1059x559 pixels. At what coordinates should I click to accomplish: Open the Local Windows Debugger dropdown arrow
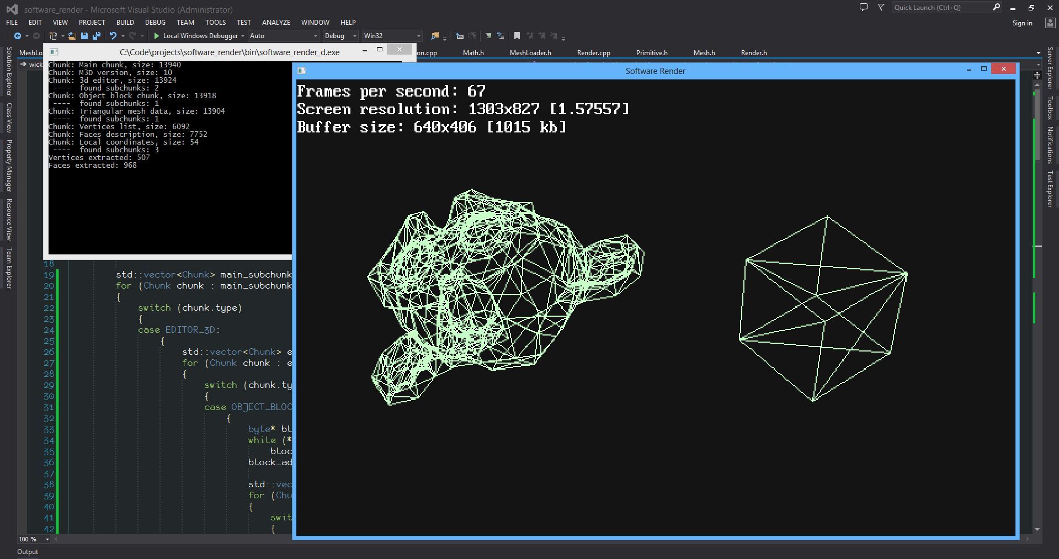click(242, 36)
